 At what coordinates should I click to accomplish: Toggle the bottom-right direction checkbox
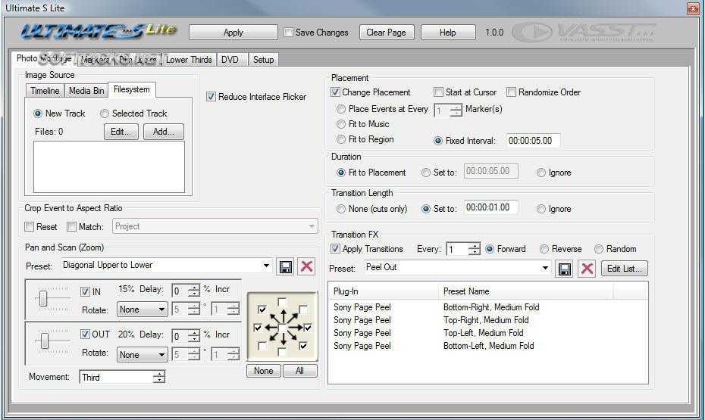[303, 346]
